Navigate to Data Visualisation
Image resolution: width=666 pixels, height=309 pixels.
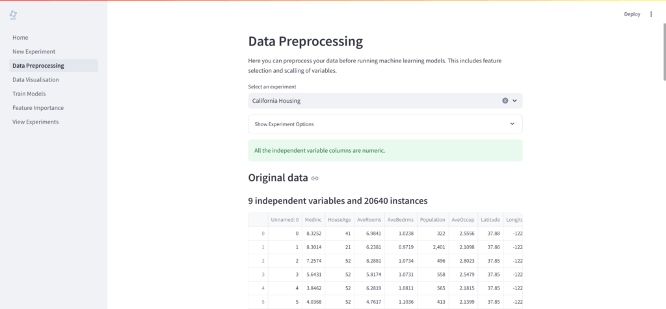[x=36, y=80]
